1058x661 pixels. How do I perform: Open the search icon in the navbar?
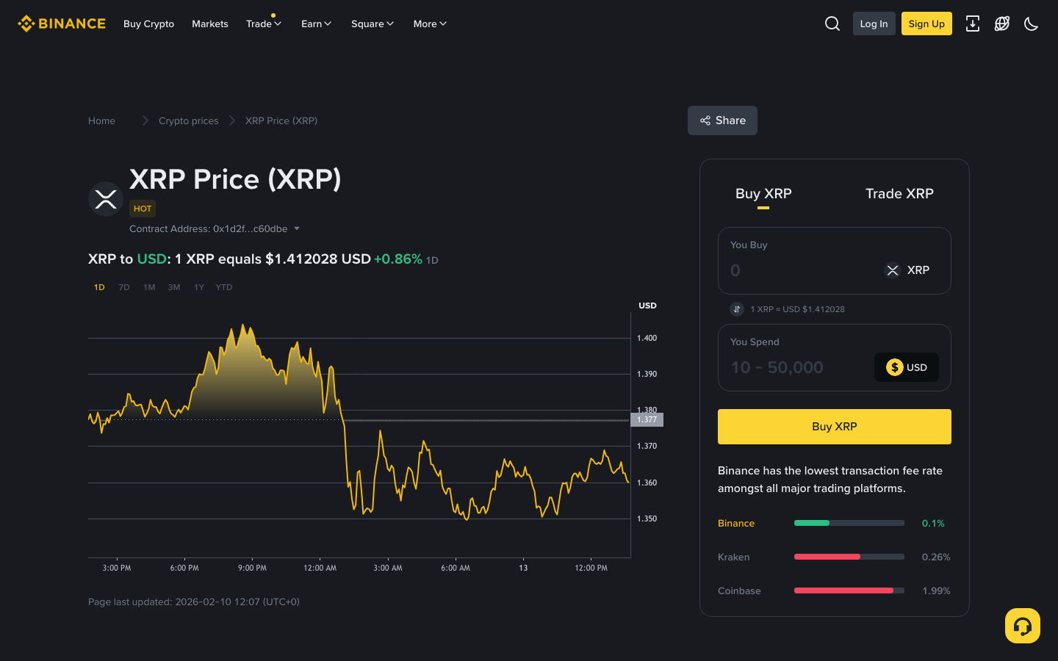tap(832, 24)
